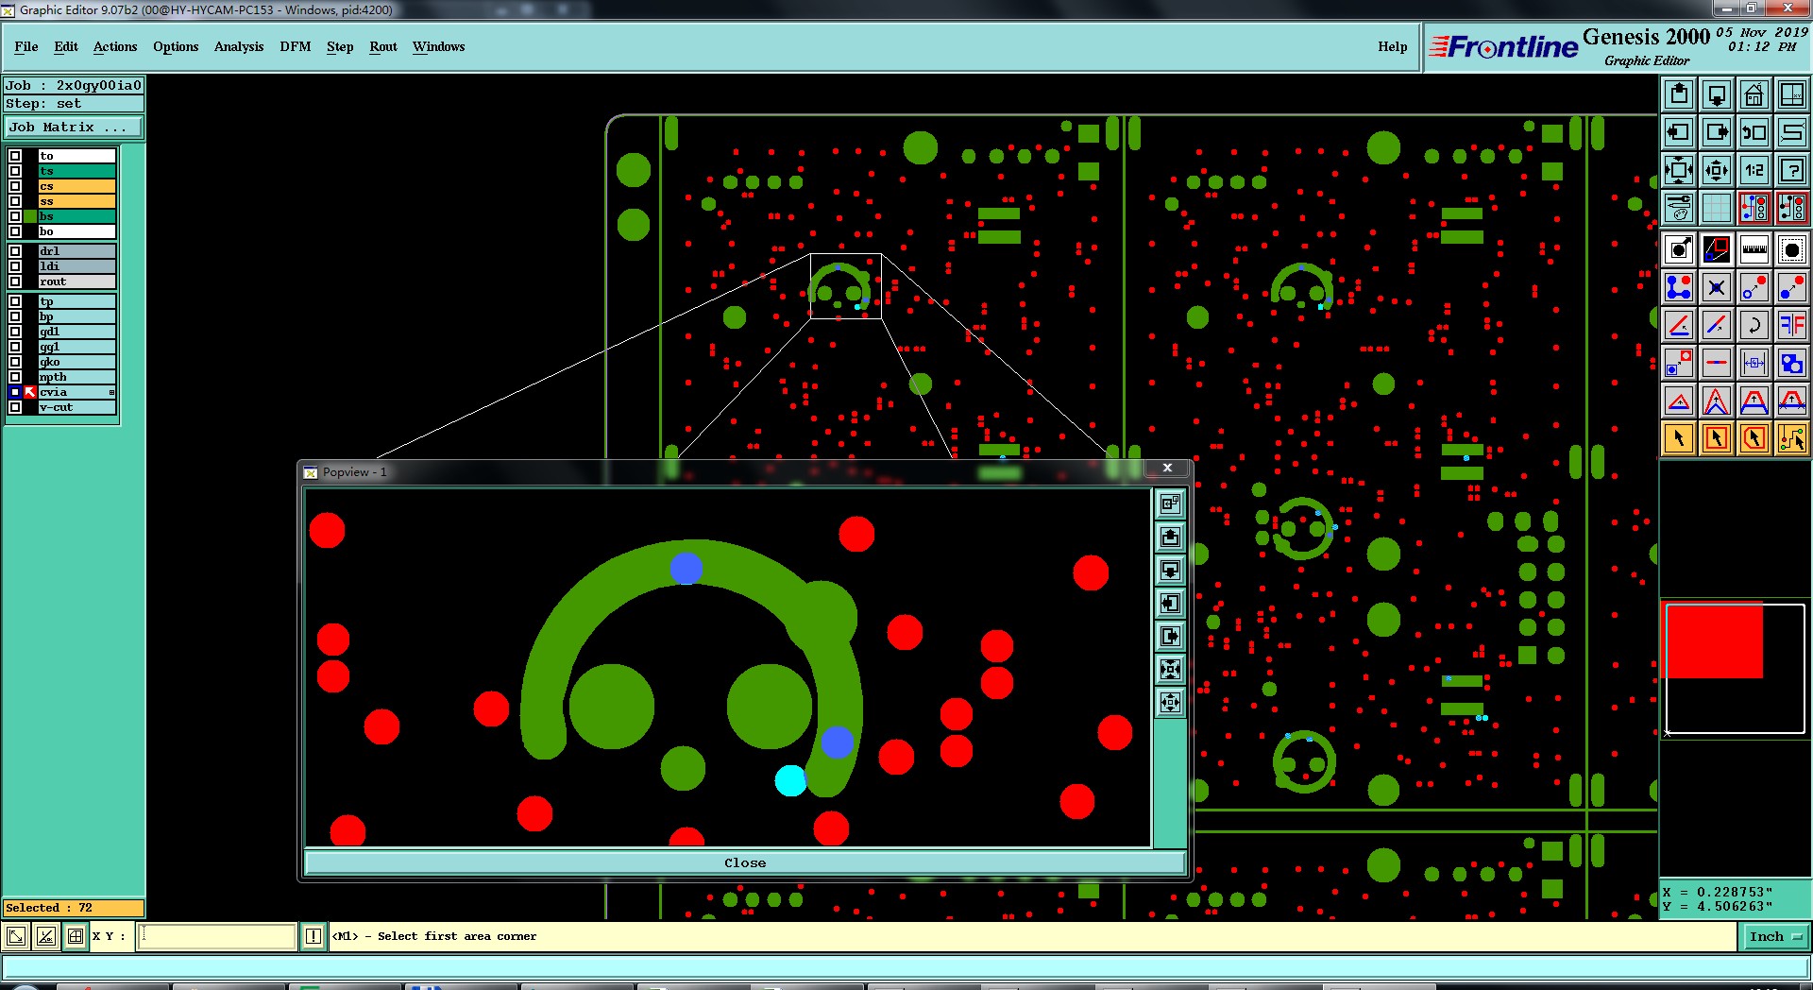Click the question mark query icon
The width and height of the screenshot is (1813, 990).
(1792, 170)
